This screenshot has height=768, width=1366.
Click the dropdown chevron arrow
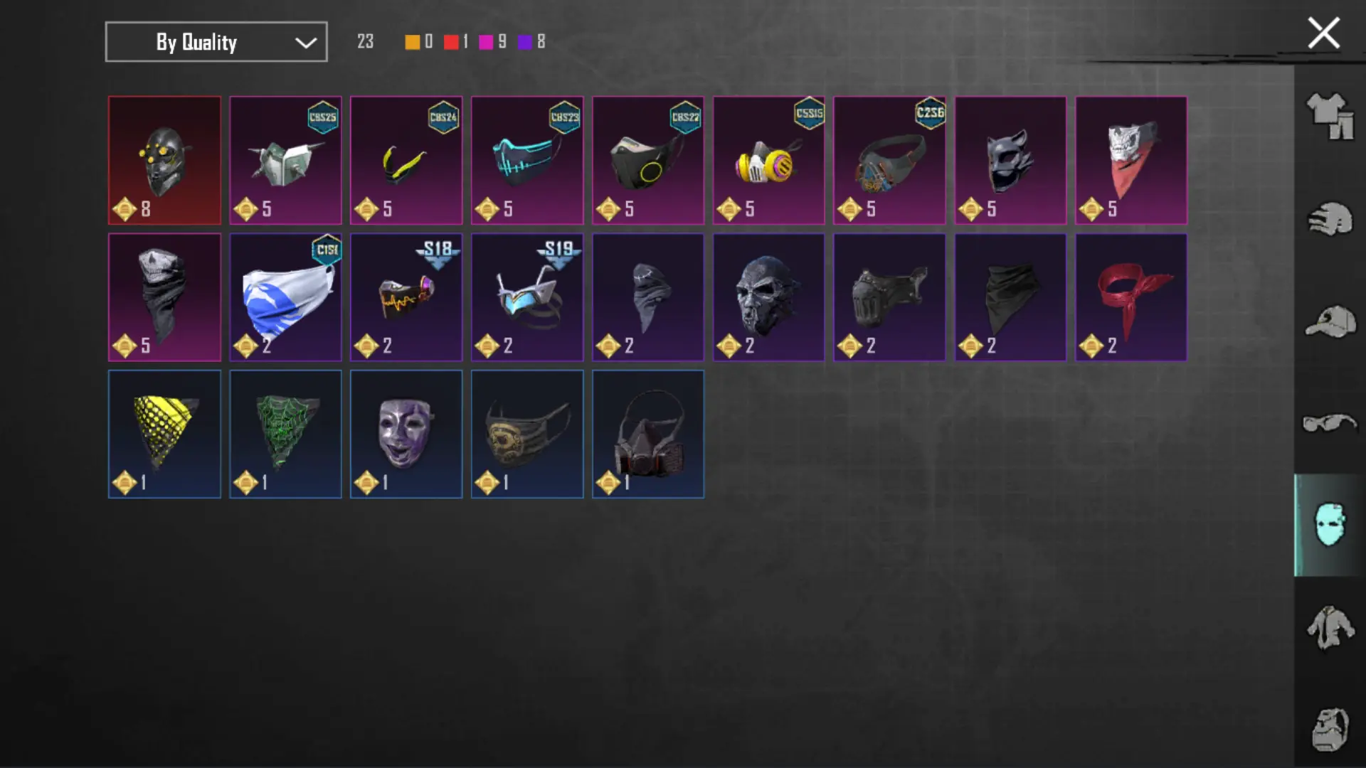[306, 43]
